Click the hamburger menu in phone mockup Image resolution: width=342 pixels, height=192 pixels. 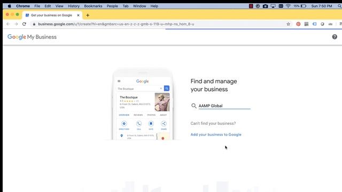(119, 81)
